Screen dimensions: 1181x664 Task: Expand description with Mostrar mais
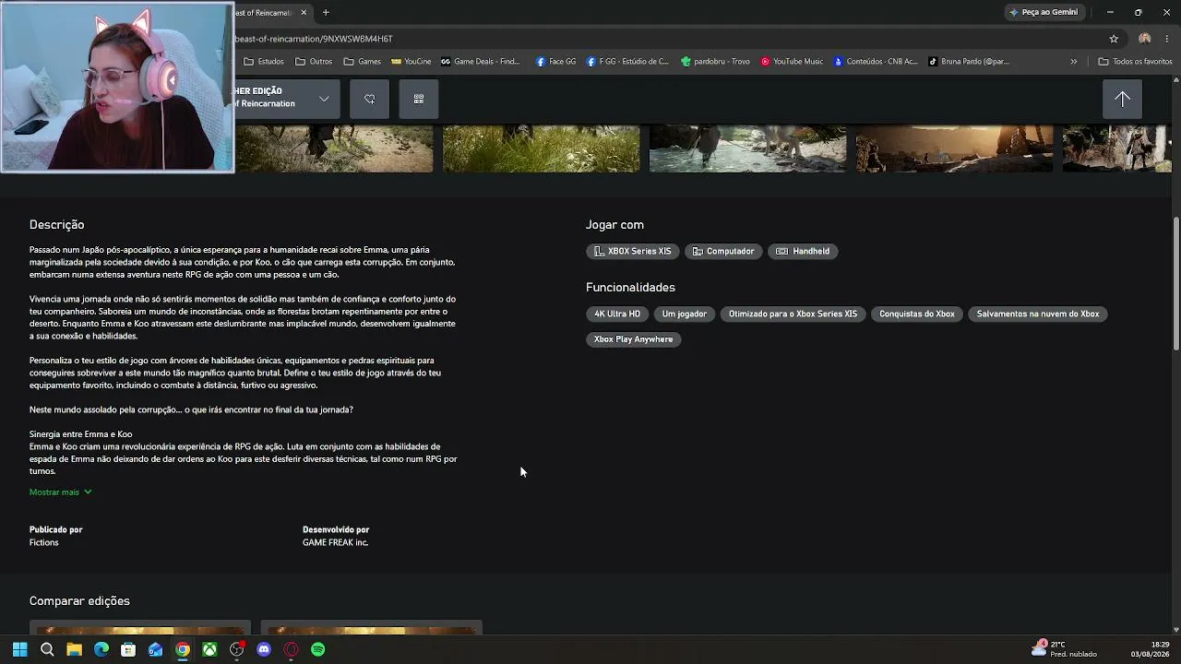[x=61, y=492]
